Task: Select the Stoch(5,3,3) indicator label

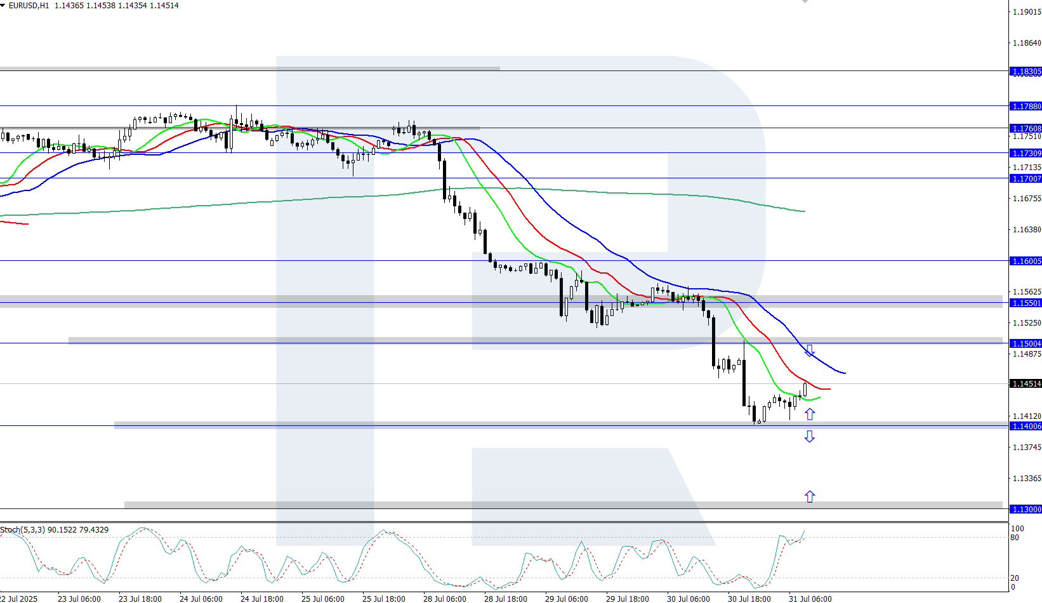Action: (22, 530)
